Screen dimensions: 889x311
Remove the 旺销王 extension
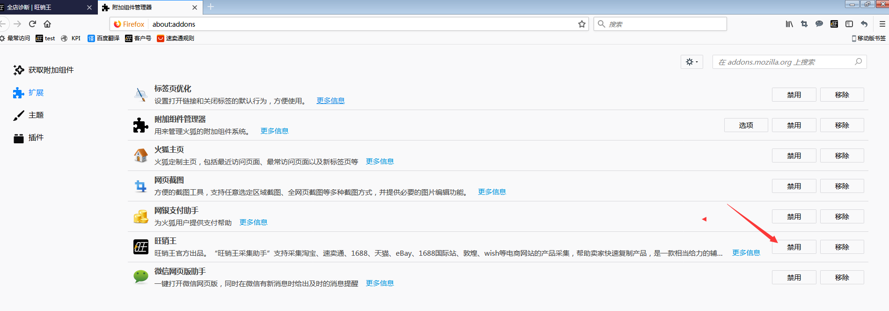[842, 247]
